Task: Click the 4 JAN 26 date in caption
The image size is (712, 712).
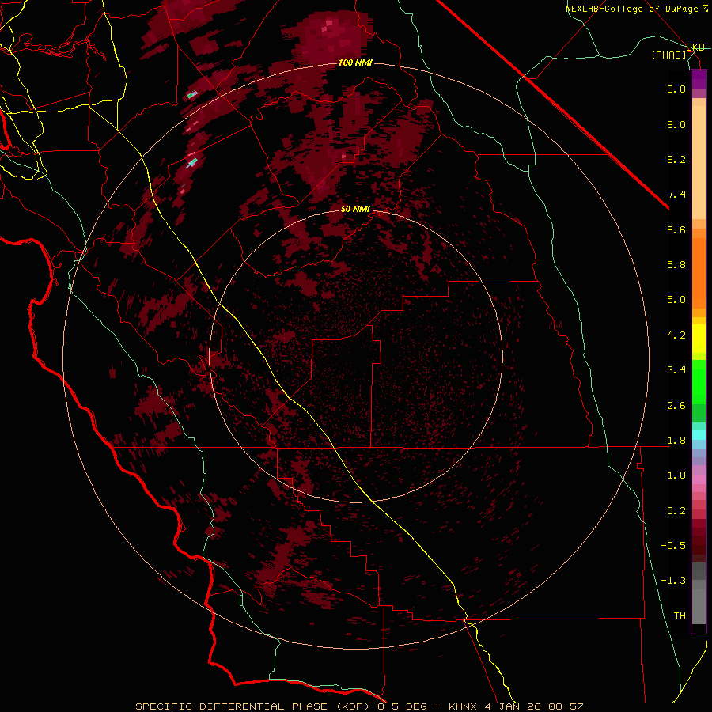Action: click(514, 706)
